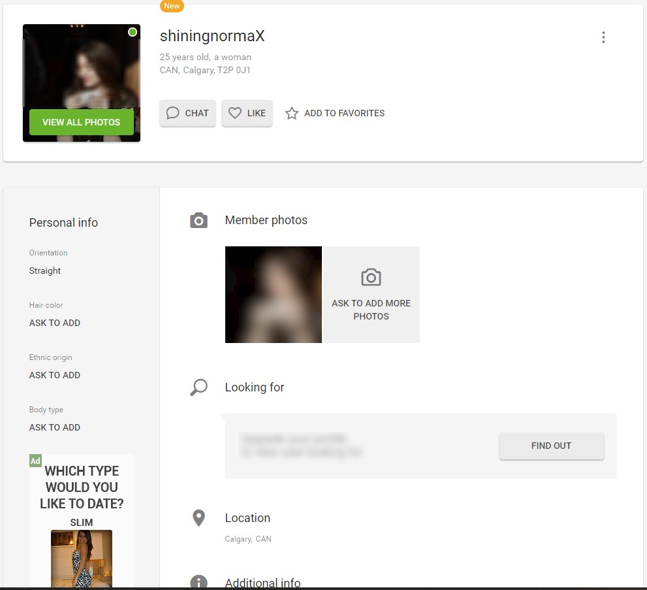Image resolution: width=647 pixels, height=590 pixels.
Task: Open the chat speech bubble icon
Action: point(172,113)
